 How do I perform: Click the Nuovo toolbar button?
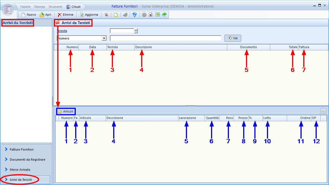[x=29, y=15]
